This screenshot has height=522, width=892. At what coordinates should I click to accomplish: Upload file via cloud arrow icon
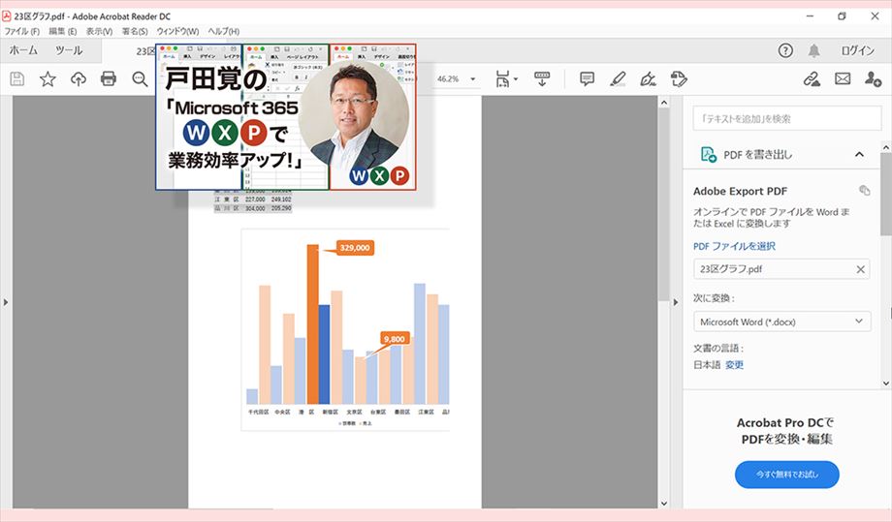pyautogui.click(x=78, y=79)
